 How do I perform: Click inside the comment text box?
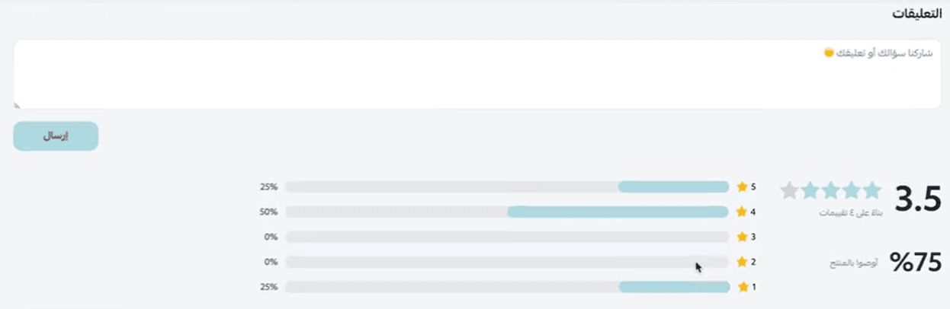coord(477,75)
